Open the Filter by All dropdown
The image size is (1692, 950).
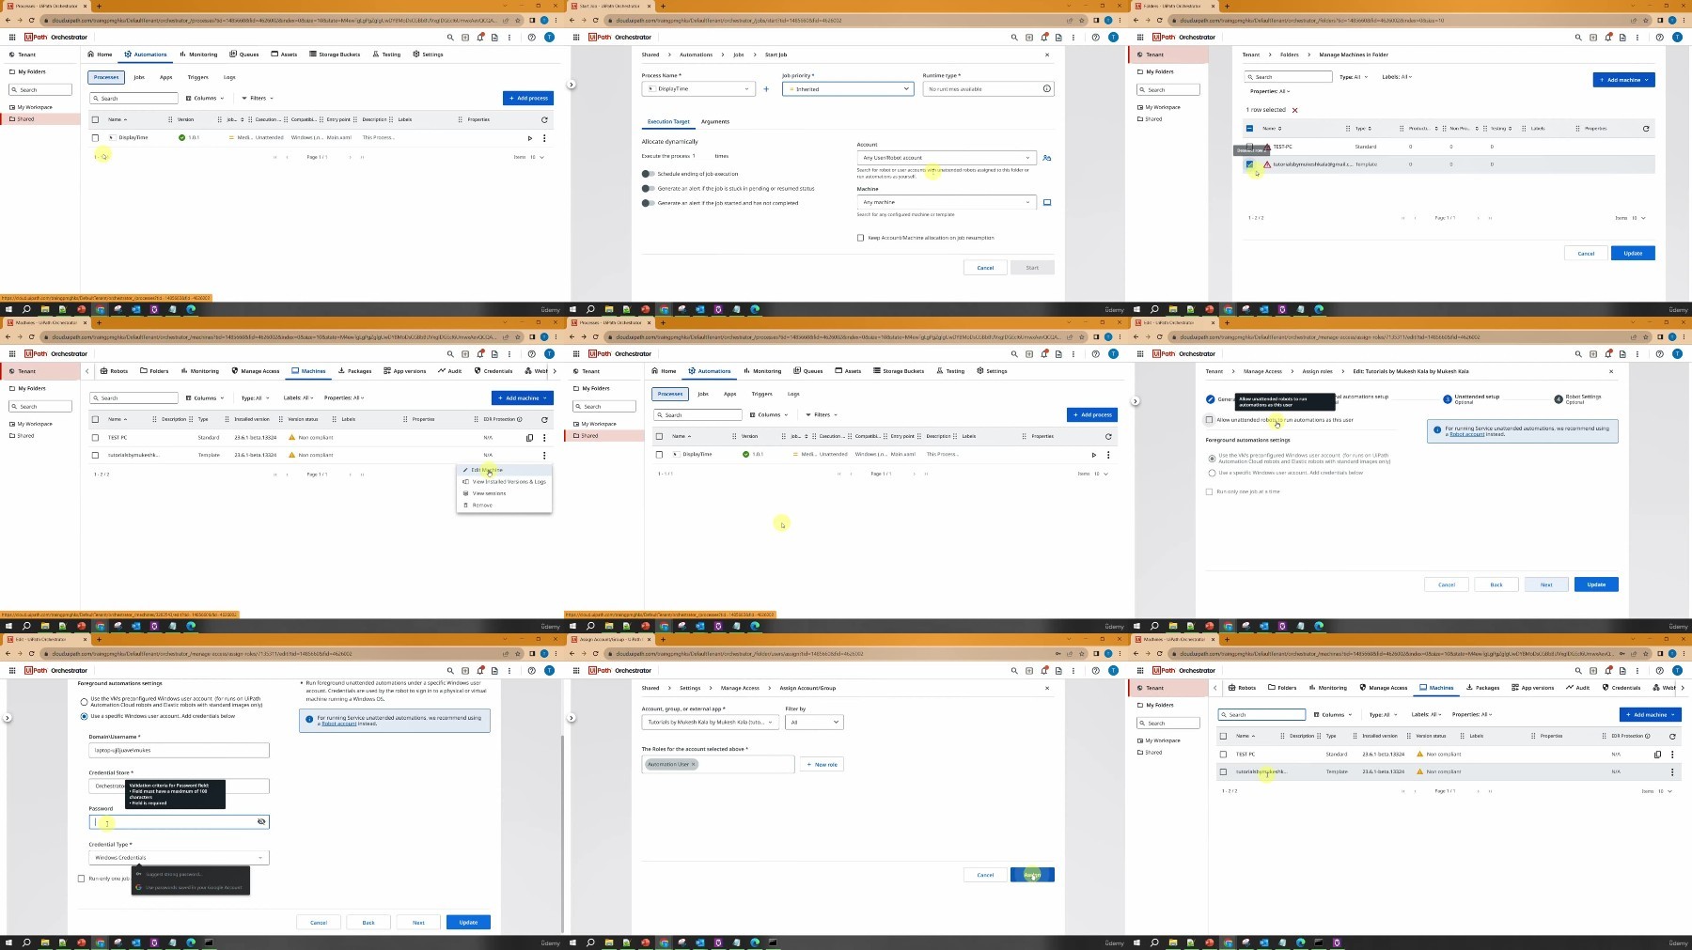(814, 723)
